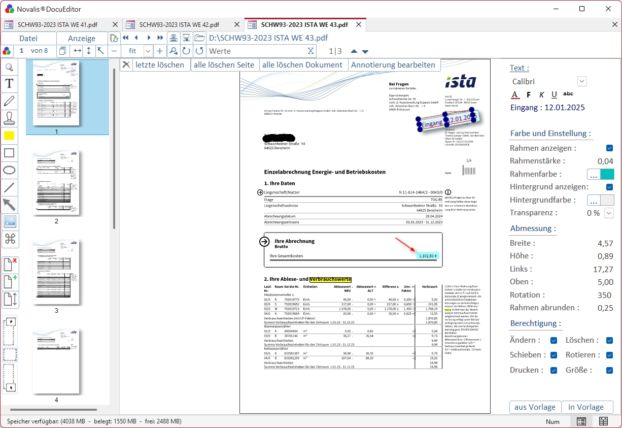The height and width of the screenshot is (428, 622).
Task: Open the Datei menu
Action: pos(28,38)
